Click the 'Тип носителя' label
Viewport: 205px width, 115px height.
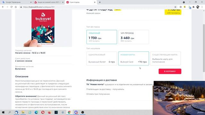pyautogui.click(x=93, y=49)
